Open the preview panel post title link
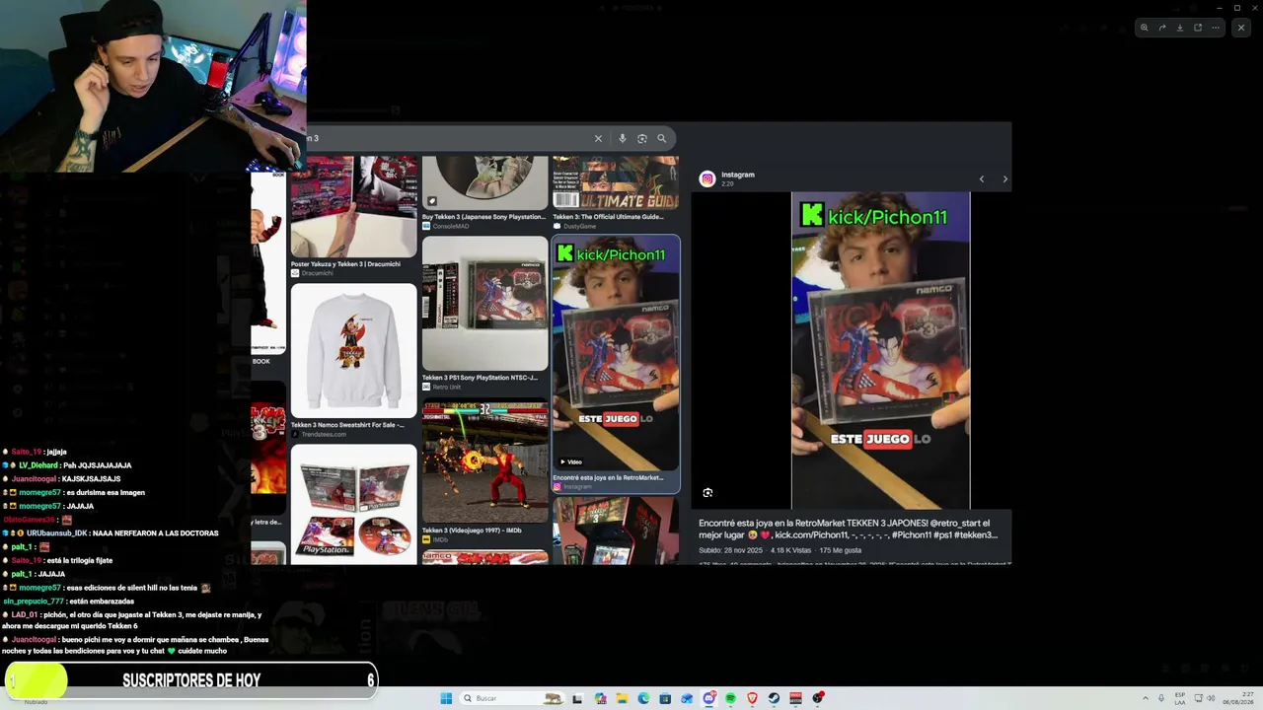The height and width of the screenshot is (710, 1263). pos(849,529)
